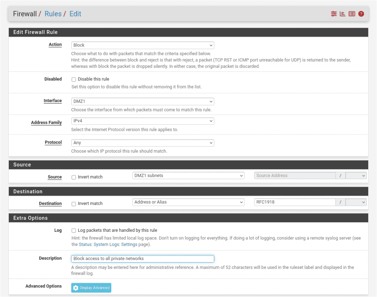377x297 pixels.
Task: Click the Action field label
Action: pyautogui.click(x=55, y=44)
